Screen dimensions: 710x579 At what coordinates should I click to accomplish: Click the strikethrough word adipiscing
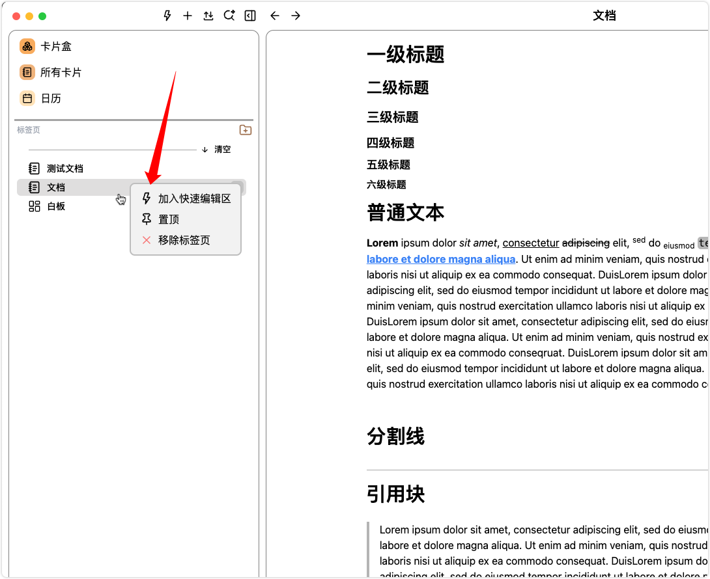586,243
